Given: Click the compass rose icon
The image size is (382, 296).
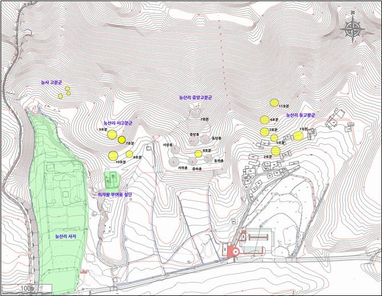Looking at the screenshot, I should point(352,29).
